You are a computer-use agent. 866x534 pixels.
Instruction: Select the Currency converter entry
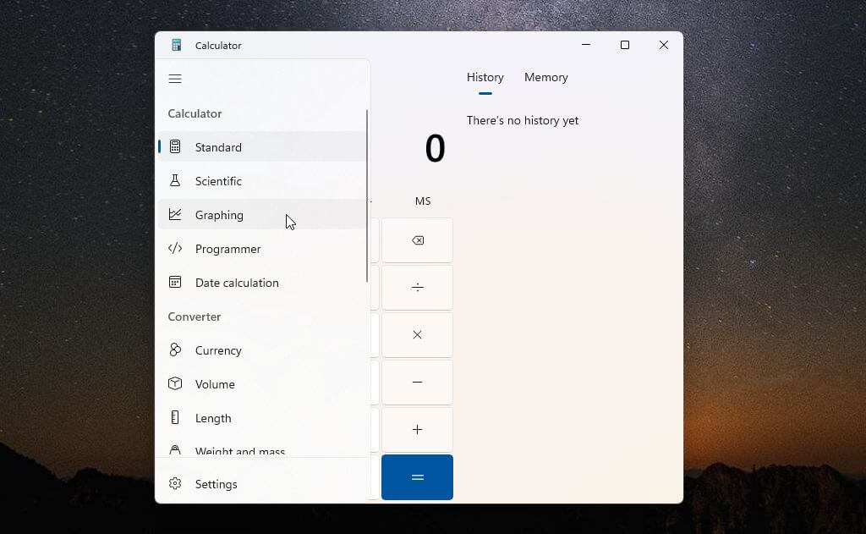point(262,350)
